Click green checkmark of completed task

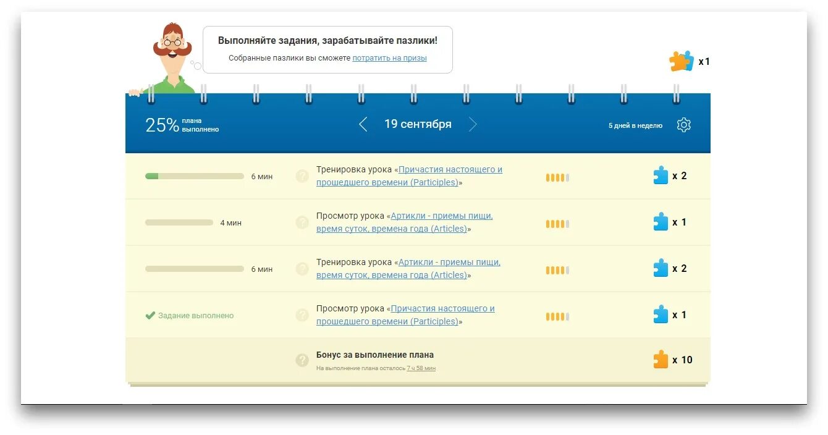coord(150,315)
